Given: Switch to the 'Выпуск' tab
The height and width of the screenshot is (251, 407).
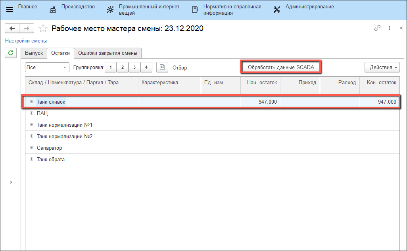Looking at the screenshot, I should pyautogui.click(x=34, y=53).
